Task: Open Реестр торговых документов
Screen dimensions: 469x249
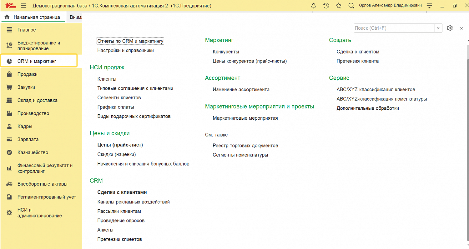Action: 245,146
